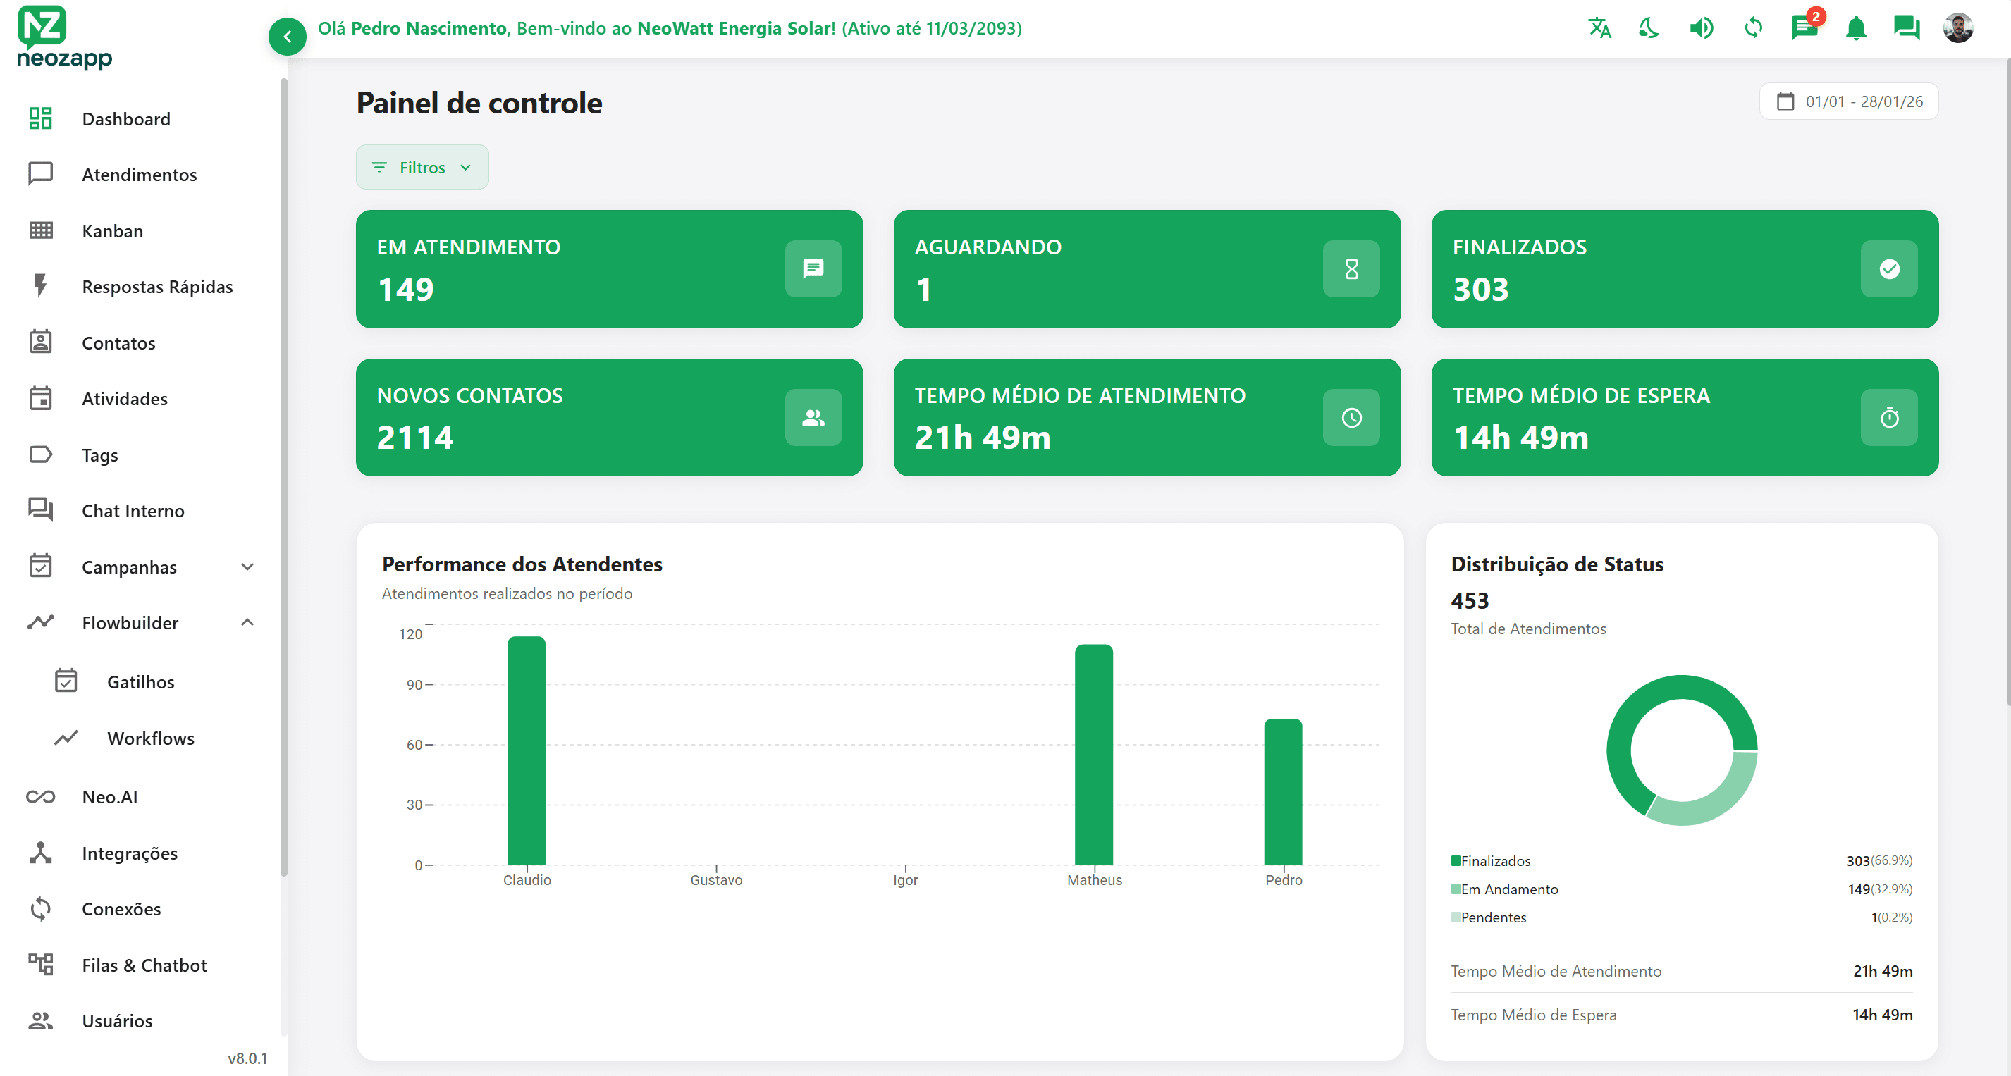Collapse the sidebar with the arrow button

pyautogui.click(x=286, y=36)
